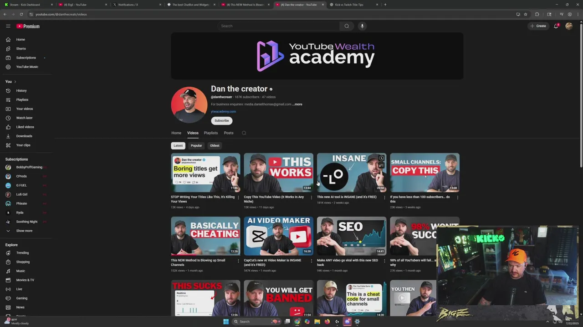Switch to the channel Posts tab
Screen dimensions: 583x327
pyautogui.click(x=229, y=133)
